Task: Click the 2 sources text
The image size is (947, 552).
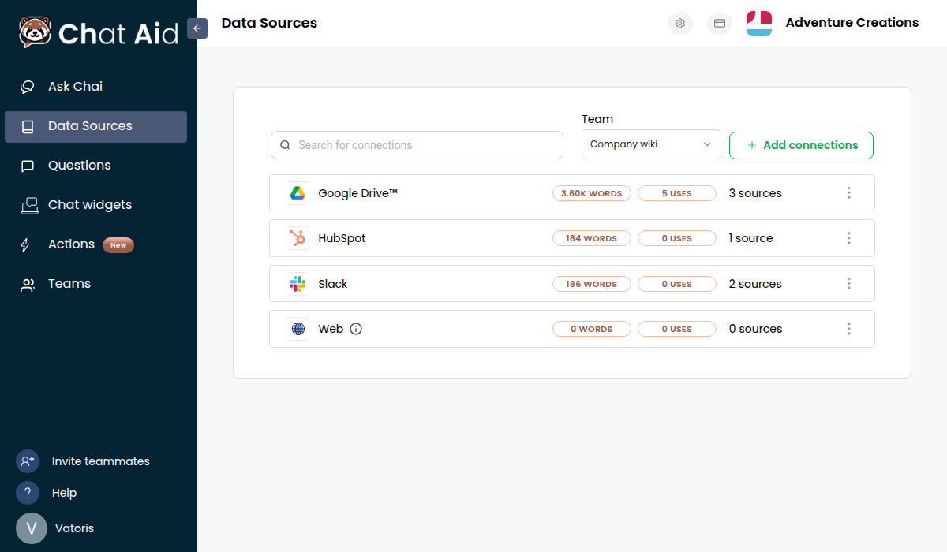Action: click(x=755, y=284)
